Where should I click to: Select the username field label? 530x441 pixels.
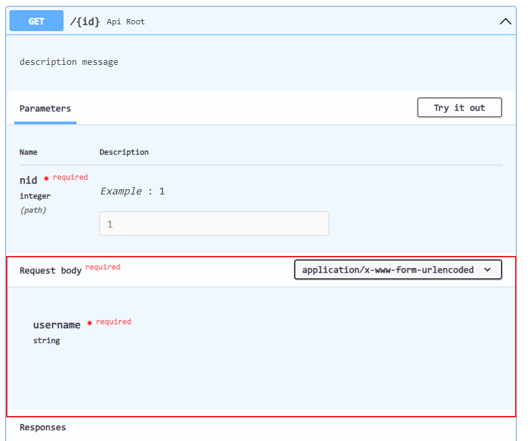[57, 325]
